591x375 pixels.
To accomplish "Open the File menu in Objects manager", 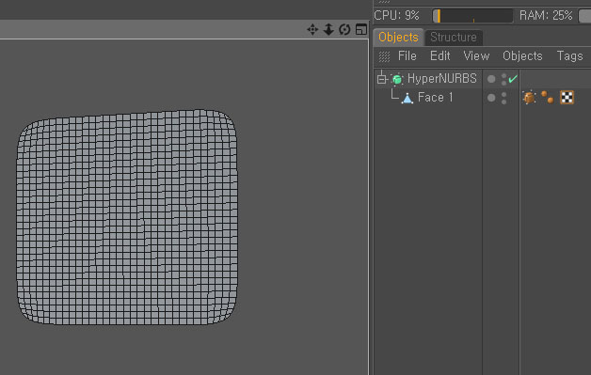I will click(407, 56).
